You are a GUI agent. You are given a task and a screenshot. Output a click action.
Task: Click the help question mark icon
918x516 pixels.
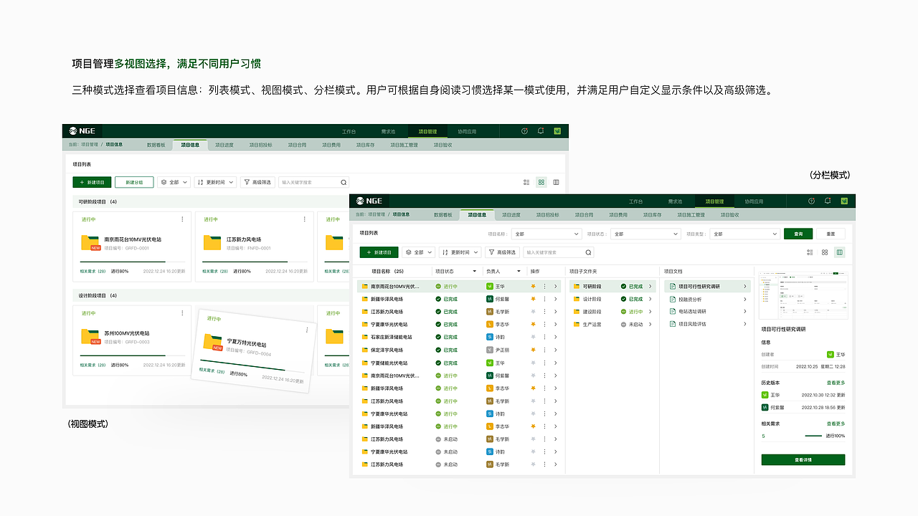click(x=810, y=201)
